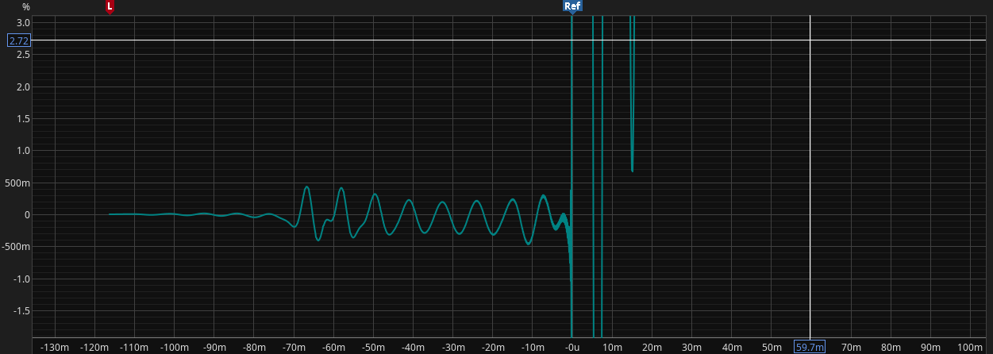Click the 59.7m cursor time box

(810, 347)
